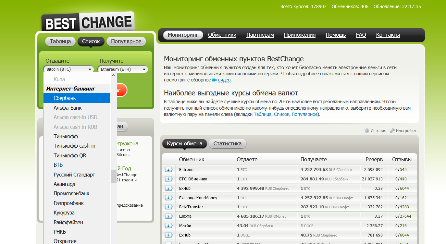
Task: Open info icon for ExchangeYourMoney exchanger
Action: click(x=169, y=198)
